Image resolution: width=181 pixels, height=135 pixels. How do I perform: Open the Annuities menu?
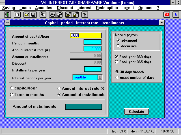tap(44, 8)
